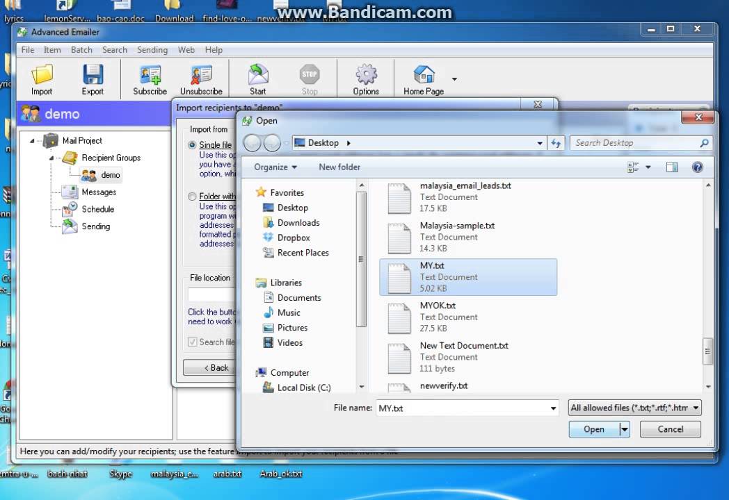The image size is (729, 500).
Task: Expand the File name dropdown
Action: coord(553,408)
